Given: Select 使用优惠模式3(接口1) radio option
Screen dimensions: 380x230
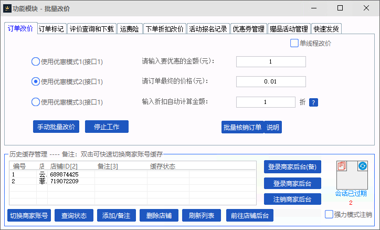Looking at the screenshot, I should [36, 102].
